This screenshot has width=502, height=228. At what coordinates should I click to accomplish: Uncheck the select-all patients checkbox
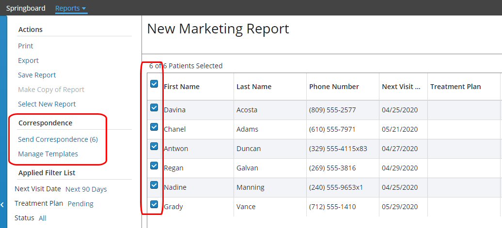[154, 84]
